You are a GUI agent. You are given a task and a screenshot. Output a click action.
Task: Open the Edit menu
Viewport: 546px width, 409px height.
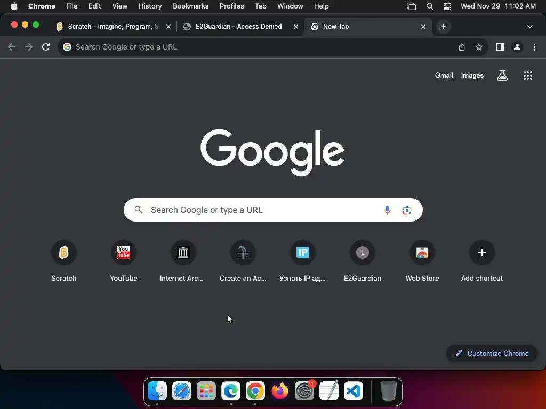pyautogui.click(x=95, y=6)
